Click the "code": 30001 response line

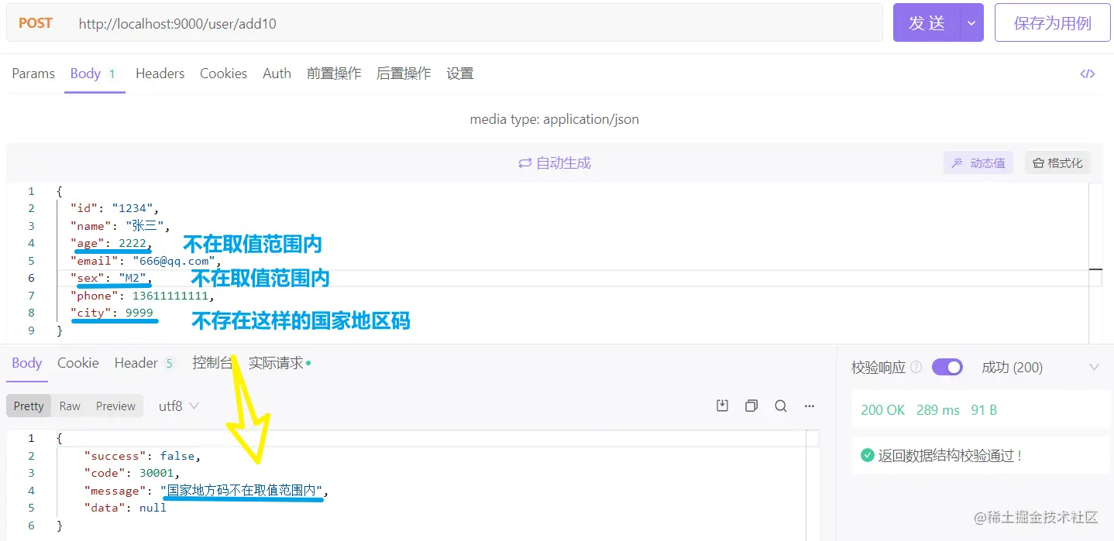pyautogui.click(x=132, y=473)
